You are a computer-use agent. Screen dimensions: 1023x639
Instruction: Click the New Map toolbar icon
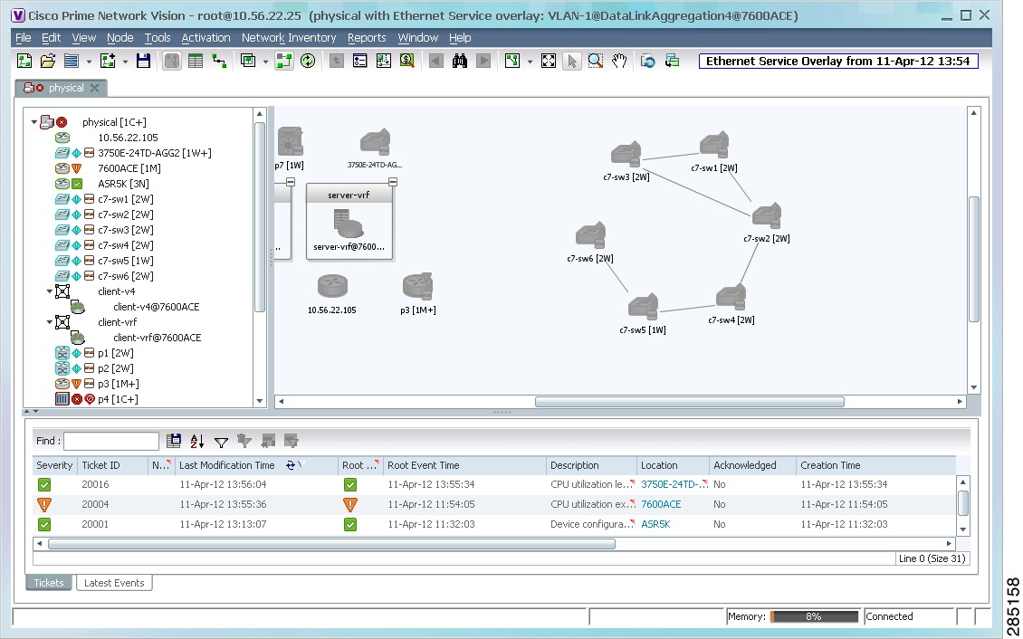tap(24, 62)
